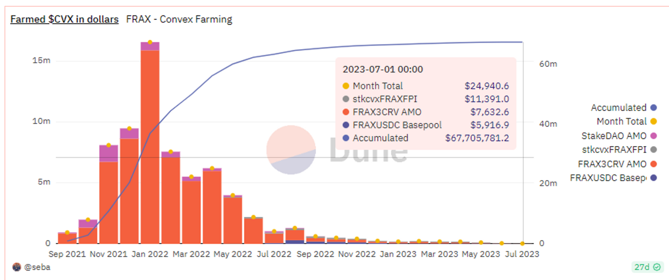Screen dimensions: 669x280
Task: Click the @seba author avatar icon
Action: point(16,267)
